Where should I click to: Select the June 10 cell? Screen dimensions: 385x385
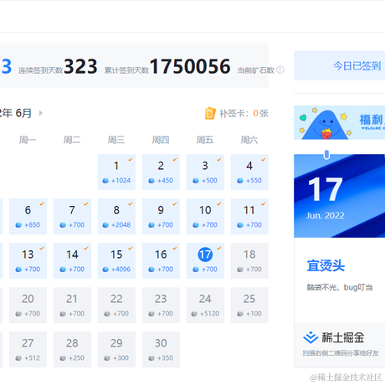pyautogui.click(x=205, y=217)
